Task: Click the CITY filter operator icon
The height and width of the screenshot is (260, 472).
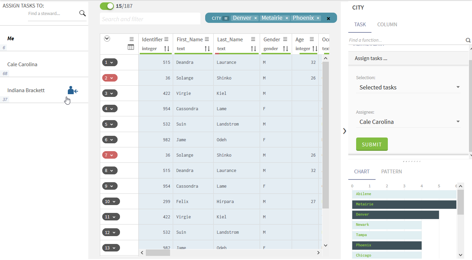Action: [226, 18]
